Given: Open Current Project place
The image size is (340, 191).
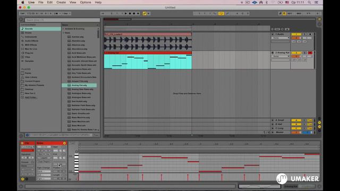Looking at the screenshot, I should 40,81.
